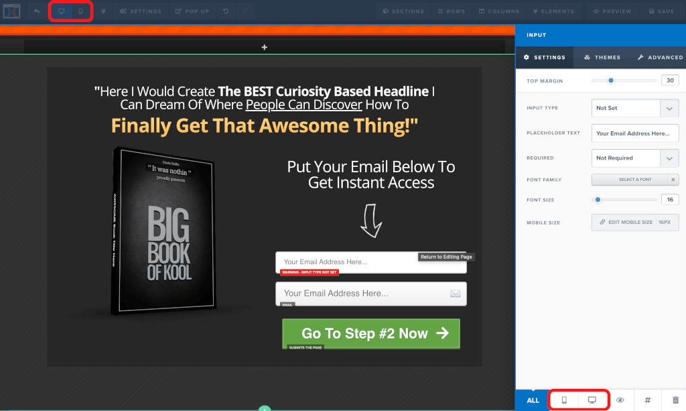
Task: Toggle element visibility with eye icon
Action: point(620,400)
